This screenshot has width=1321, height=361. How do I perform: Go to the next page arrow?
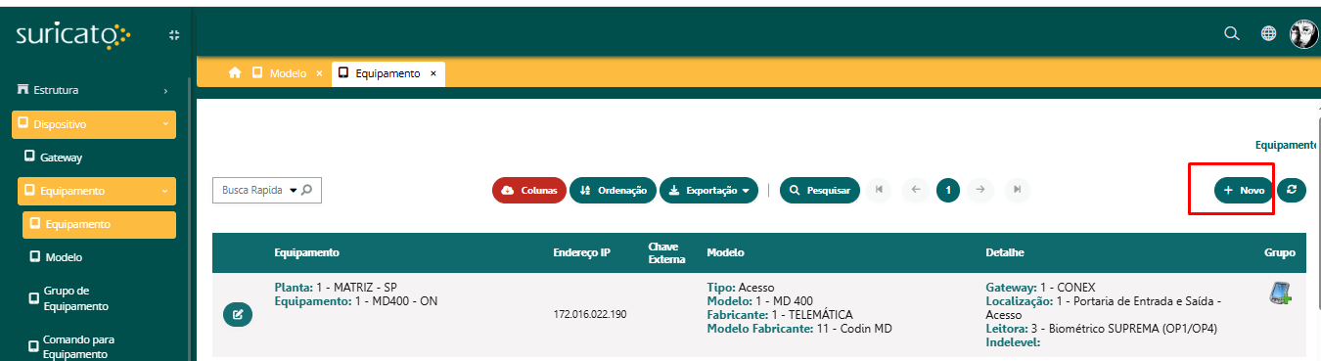coord(980,190)
